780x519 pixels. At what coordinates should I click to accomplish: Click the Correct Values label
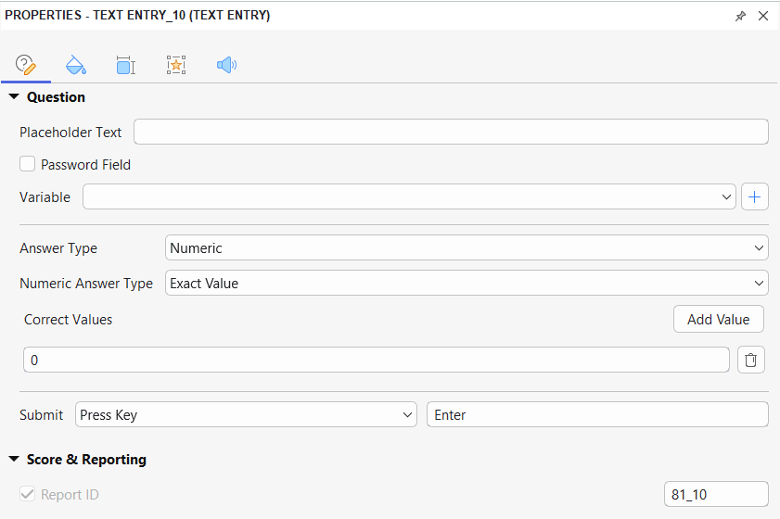coord(68,320)
